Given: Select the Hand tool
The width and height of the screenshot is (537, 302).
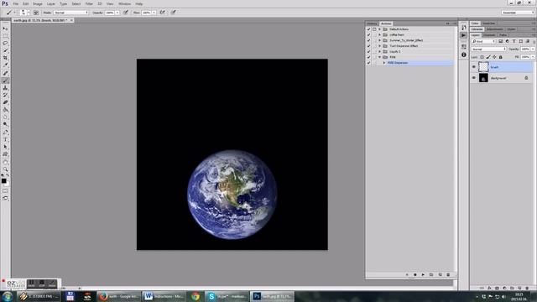Looking at the screenshot, I should click(5, 162).
